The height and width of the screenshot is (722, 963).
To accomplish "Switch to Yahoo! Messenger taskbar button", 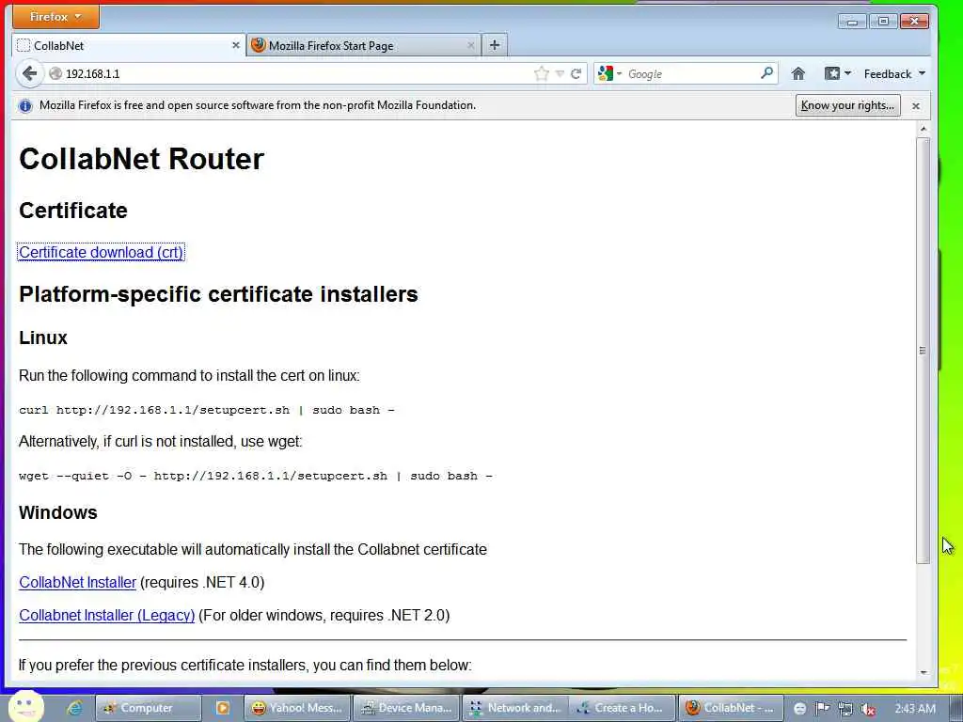I will (x=297, y=708).
